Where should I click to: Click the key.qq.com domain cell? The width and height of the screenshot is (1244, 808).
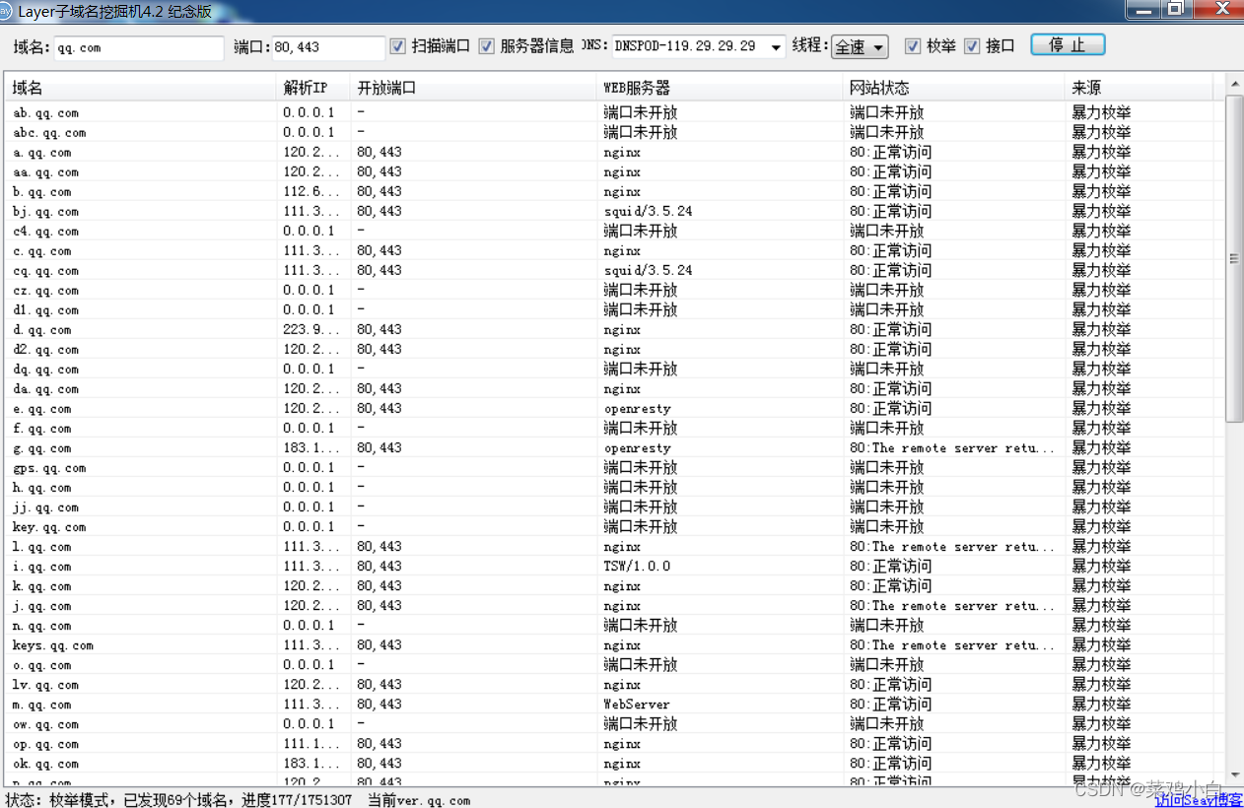(49, 527)
